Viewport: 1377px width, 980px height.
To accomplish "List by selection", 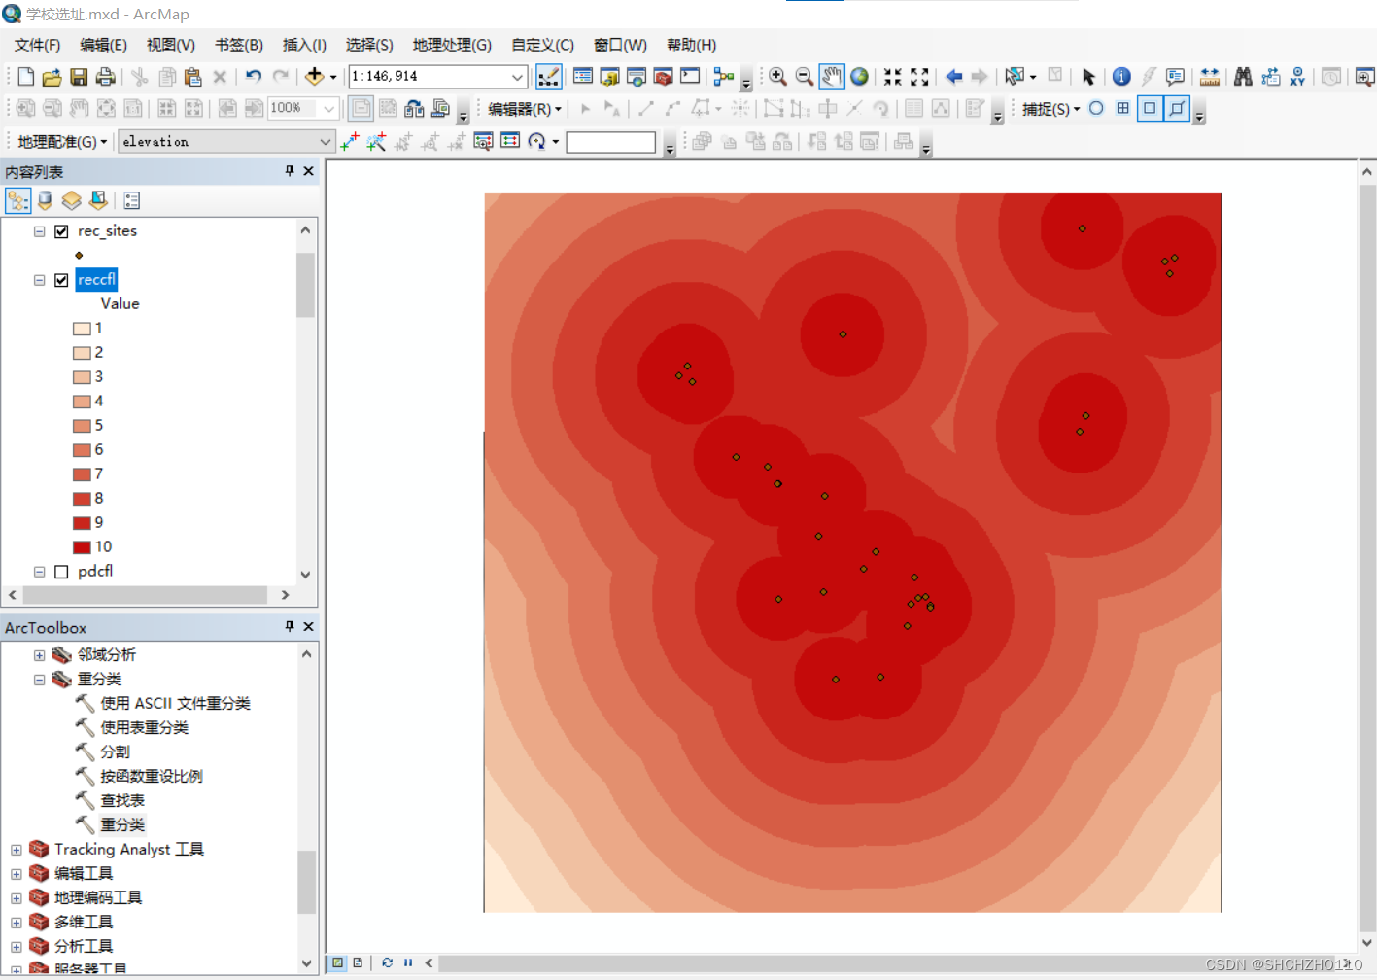I will [x=98, y=200].
